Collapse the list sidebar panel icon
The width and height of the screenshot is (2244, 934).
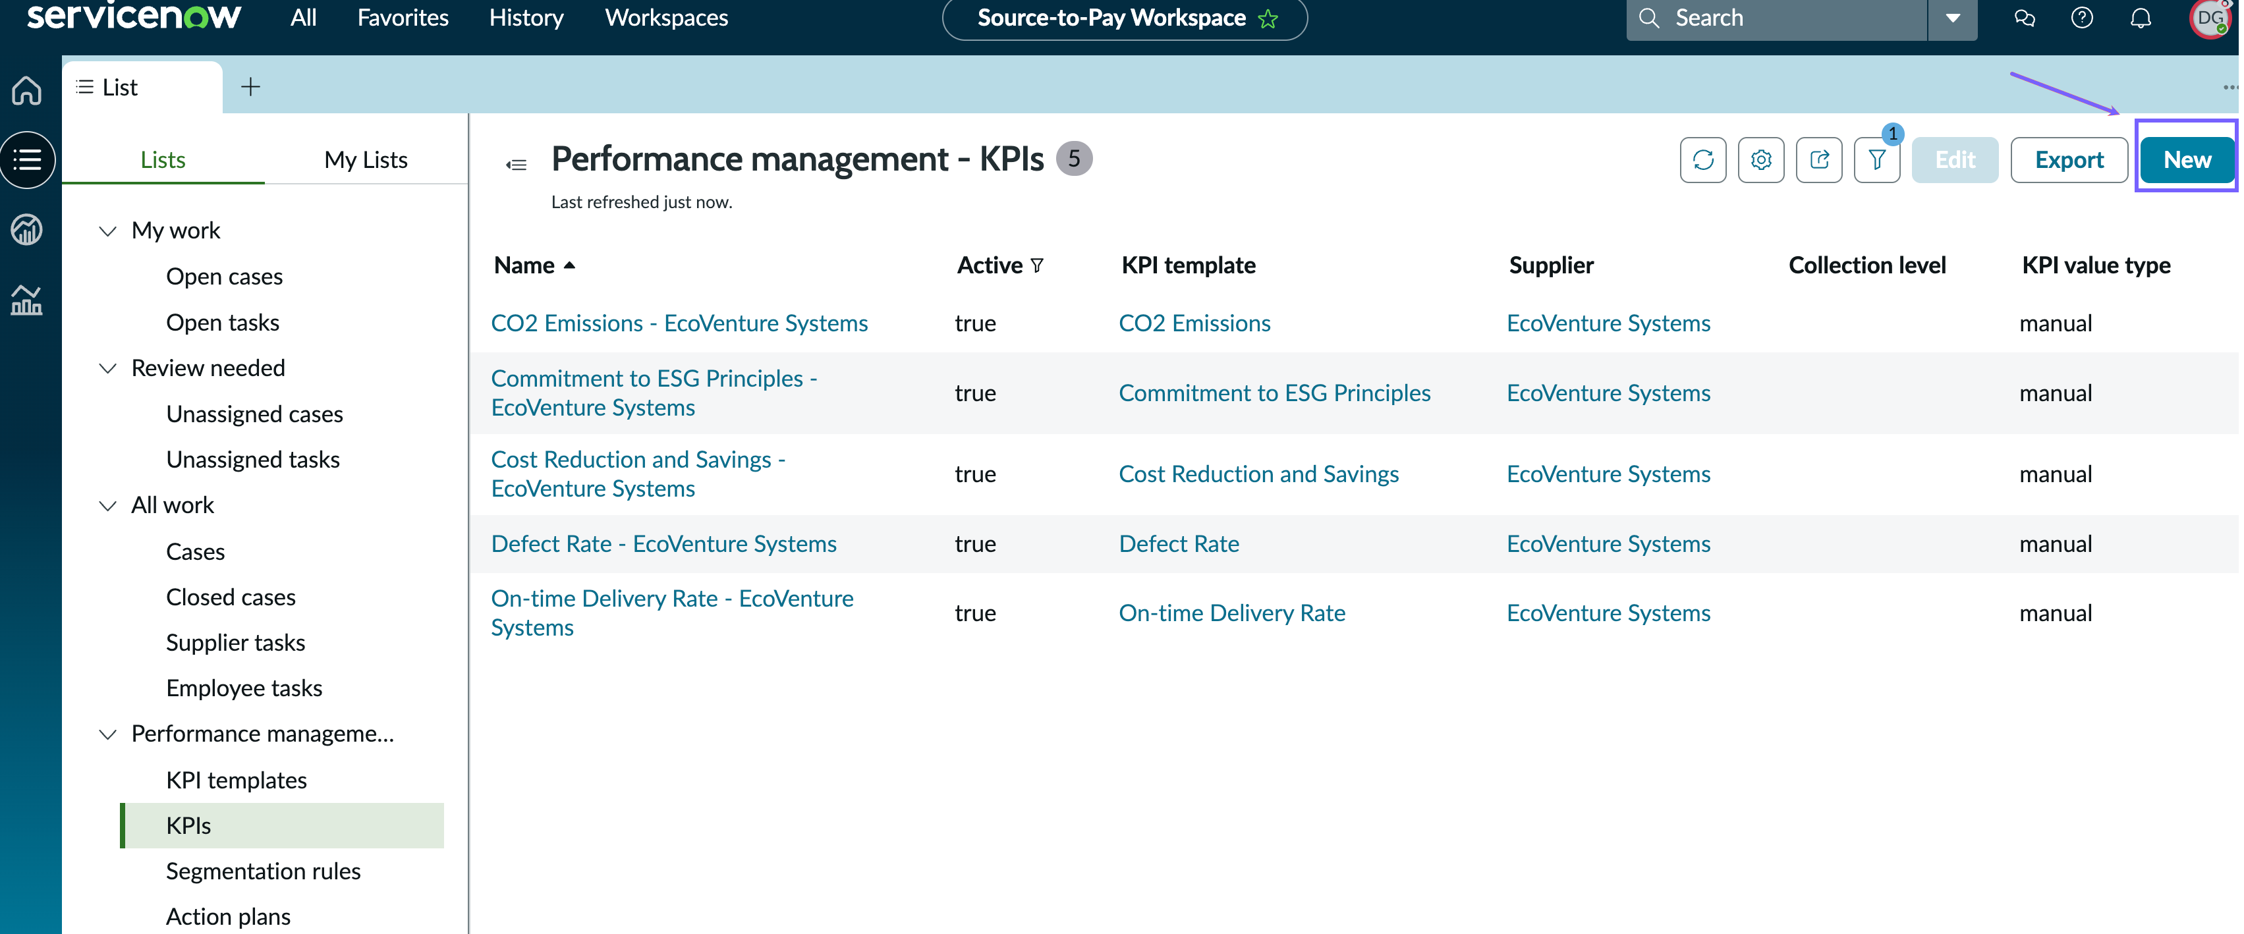pos(516,165)
